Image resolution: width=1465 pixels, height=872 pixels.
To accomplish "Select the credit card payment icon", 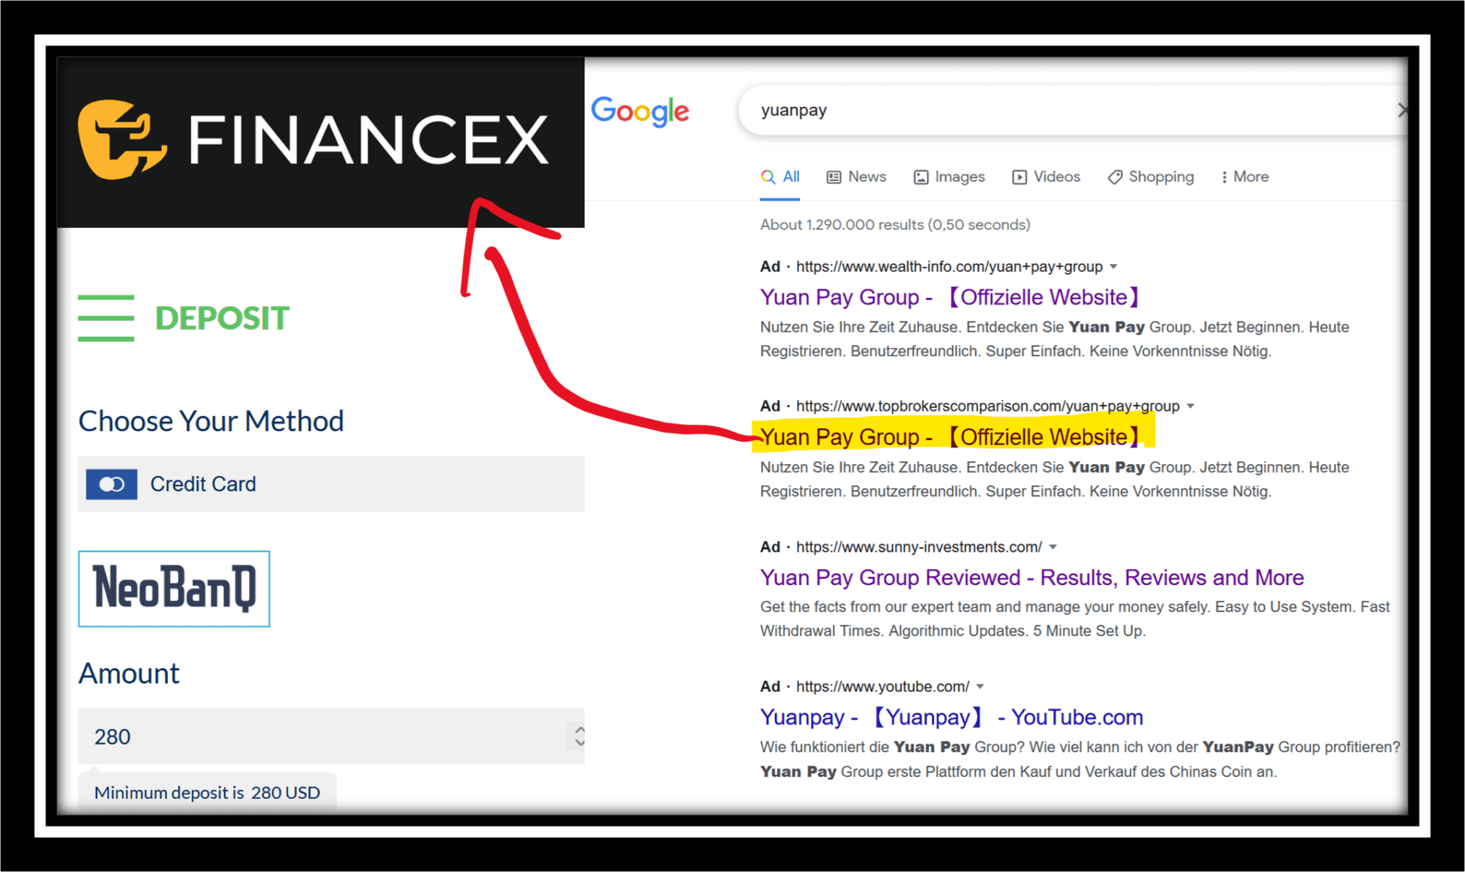I will [111, 484].
